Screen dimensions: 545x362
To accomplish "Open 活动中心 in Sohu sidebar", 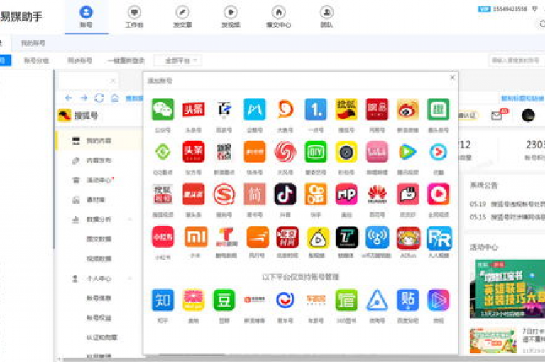I will (x=99, y=180).
